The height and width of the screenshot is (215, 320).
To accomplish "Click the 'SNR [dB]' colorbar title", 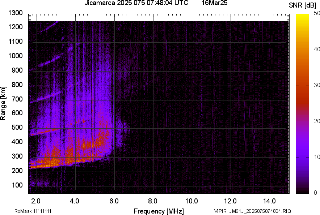I will [x=303, y=5].
